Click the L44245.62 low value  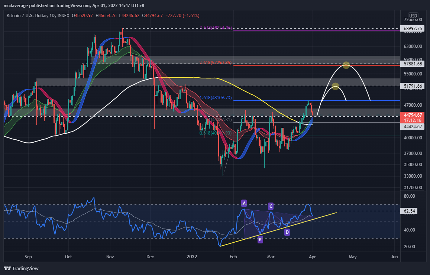(129, 16)
